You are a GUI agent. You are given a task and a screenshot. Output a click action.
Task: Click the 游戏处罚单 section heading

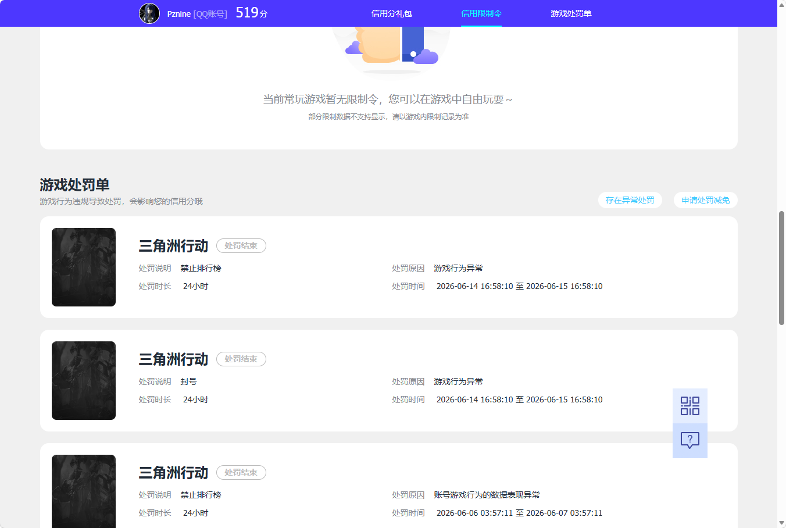[x=74, y=185]
